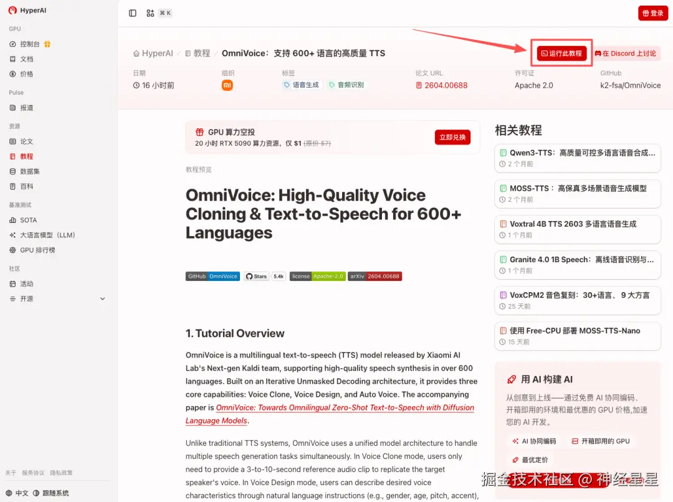Screen dimensions: 673x502
Task: Click the GPU 排行榜 chip icon
Action: (x=13, y=250)
